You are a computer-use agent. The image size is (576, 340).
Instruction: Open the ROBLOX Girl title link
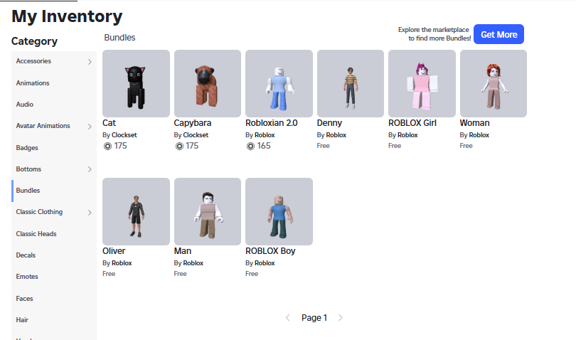tap(412, 123)
